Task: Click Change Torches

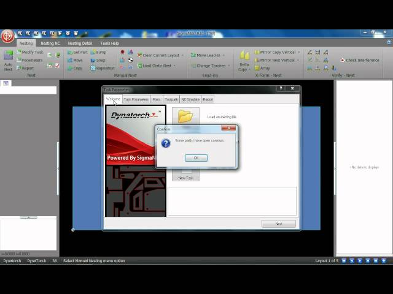Action: [209, 66]
